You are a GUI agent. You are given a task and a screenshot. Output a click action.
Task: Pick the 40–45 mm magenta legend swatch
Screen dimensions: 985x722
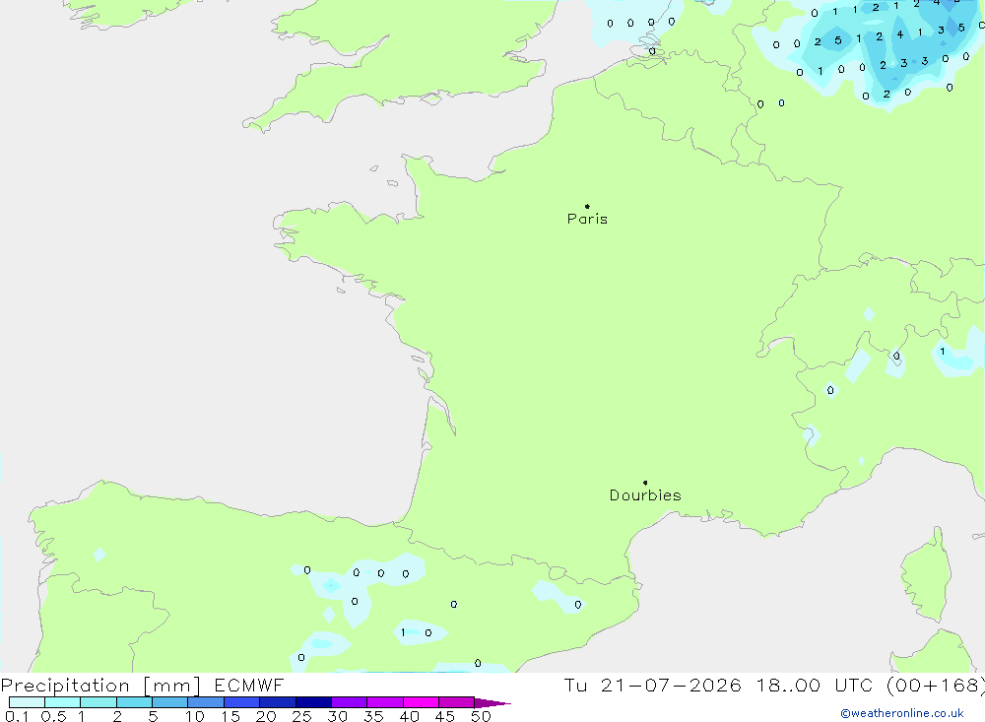(x=421, y=702)
